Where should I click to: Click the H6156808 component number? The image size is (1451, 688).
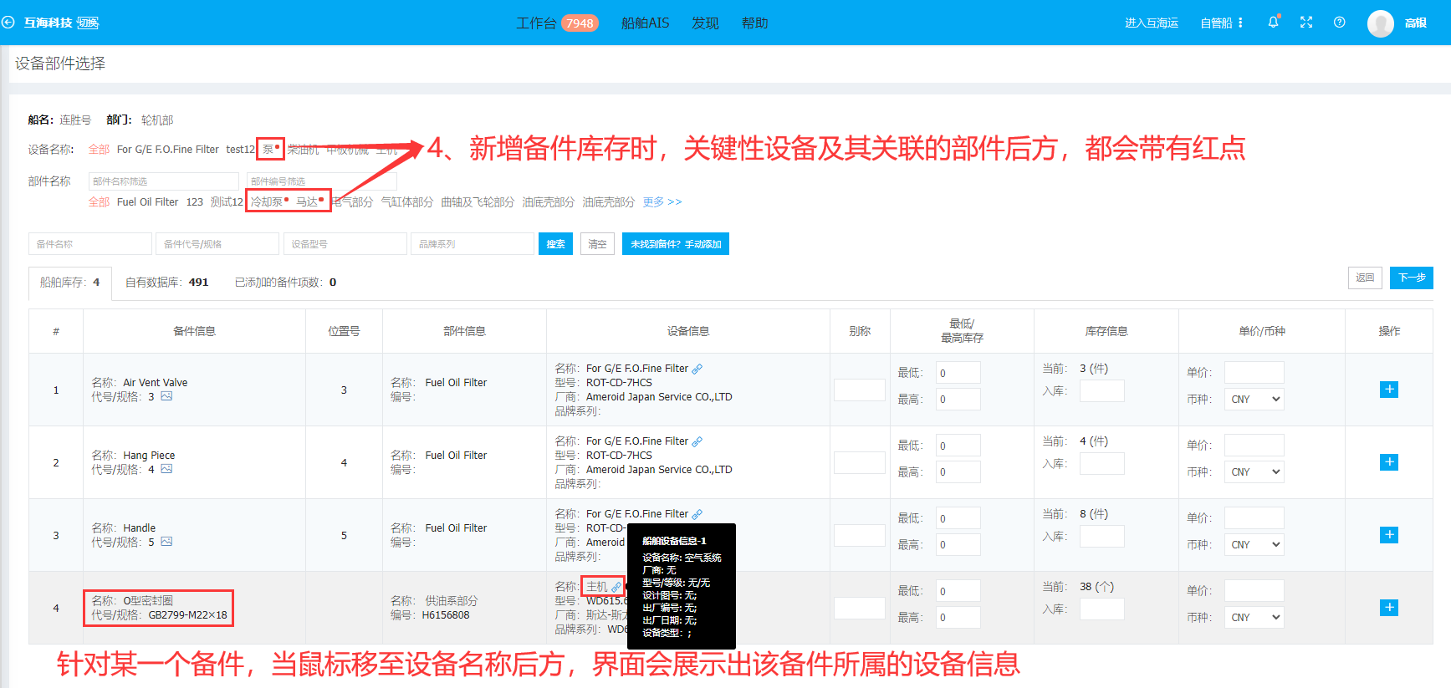point(446,615)
